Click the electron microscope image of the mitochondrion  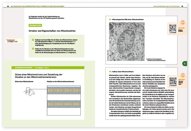tap(127, 41)
